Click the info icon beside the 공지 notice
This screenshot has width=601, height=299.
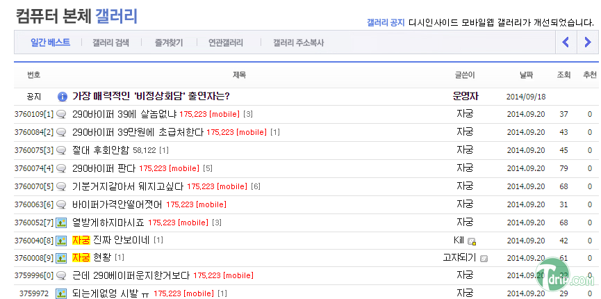[x=62, y=97]
